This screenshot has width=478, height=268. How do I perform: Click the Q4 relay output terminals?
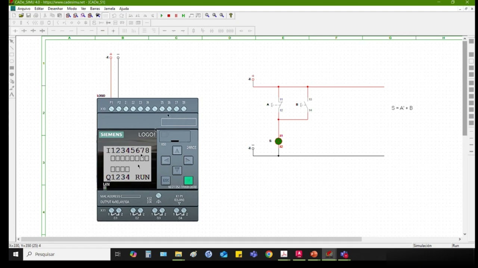click(x=180, y=212)
